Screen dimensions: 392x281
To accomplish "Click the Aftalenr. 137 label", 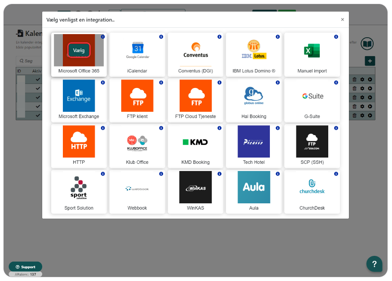I will (x=25, y=274).
